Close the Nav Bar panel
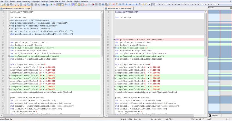This screenshot has width=232, height=121. 231,8
